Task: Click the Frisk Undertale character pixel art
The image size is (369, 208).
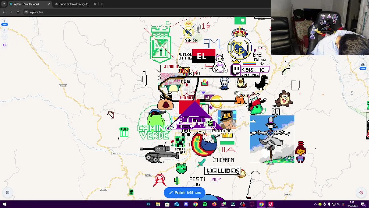Action: [300, 152]
